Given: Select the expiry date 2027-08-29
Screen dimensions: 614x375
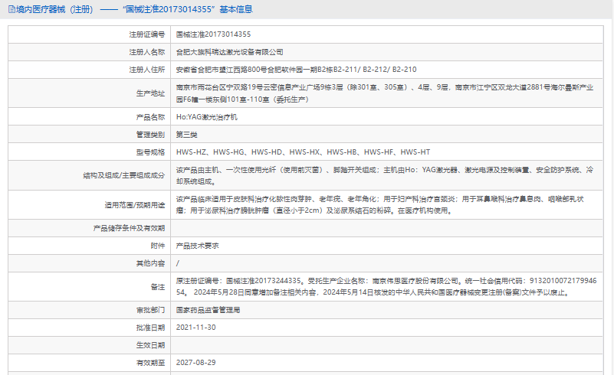Looking at the screenshot, I should click(195, 363).
